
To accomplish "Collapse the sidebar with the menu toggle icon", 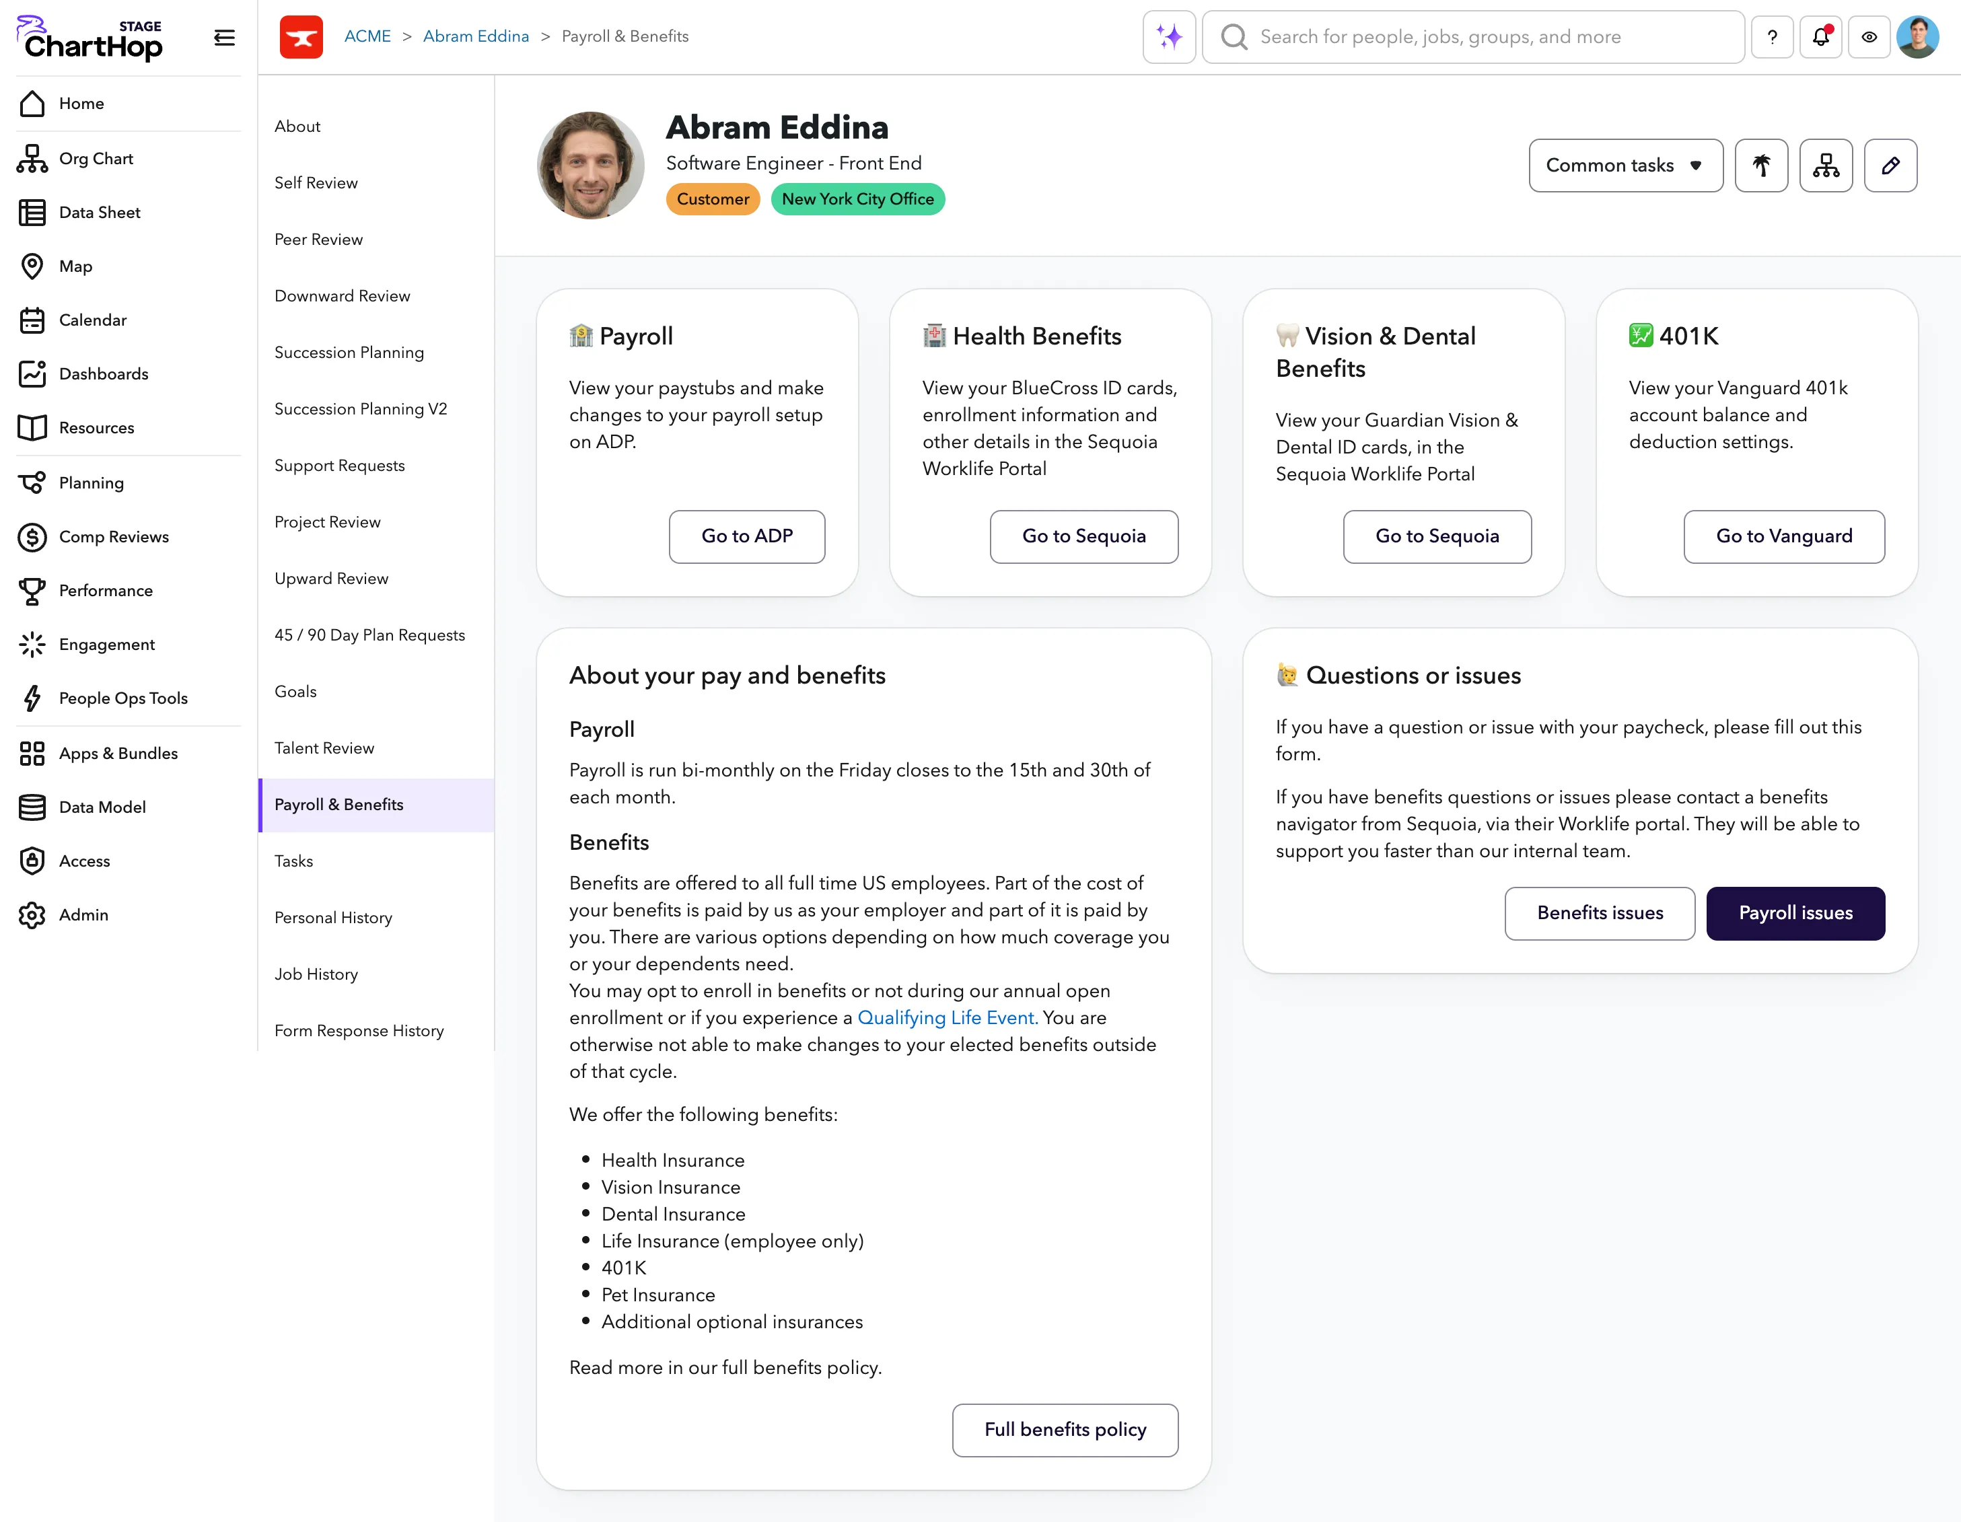I will pos(225,38).
